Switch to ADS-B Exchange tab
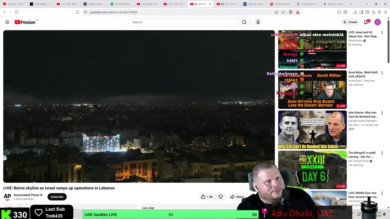This screenshot has width=390, height=219. click(121, 4)
